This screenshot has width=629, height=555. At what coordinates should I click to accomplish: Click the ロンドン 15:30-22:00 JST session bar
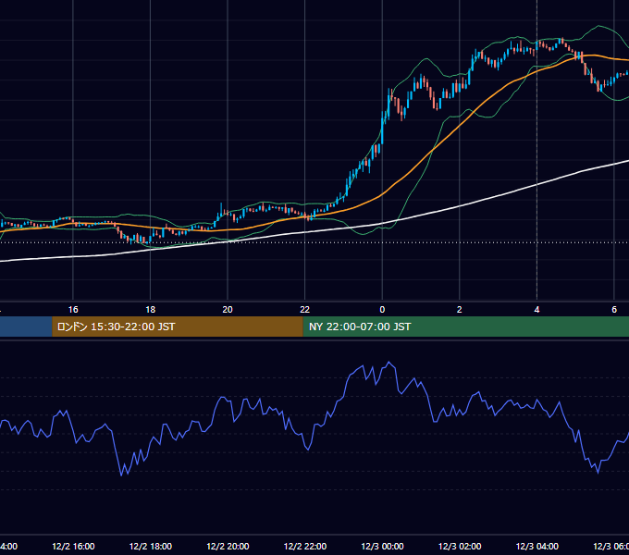click(178, 327)
